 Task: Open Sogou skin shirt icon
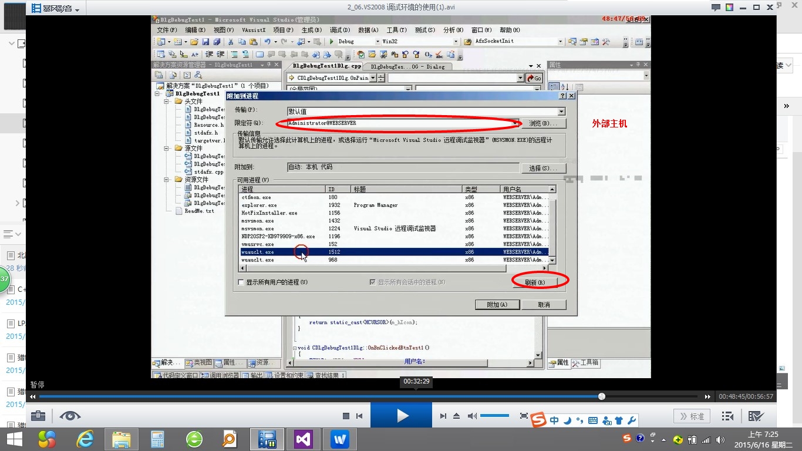click(x=619, y=420)
